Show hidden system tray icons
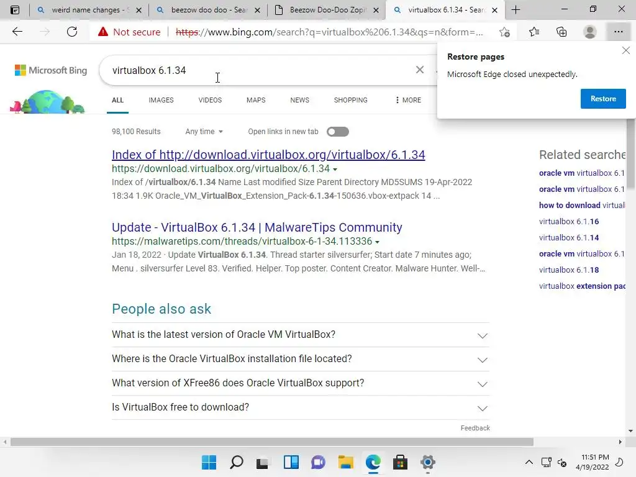The image size is (636, 477). tap(529, 462)
